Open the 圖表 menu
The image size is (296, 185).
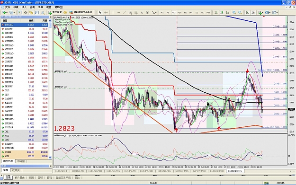pyautogui.click(x=33, y=7)
